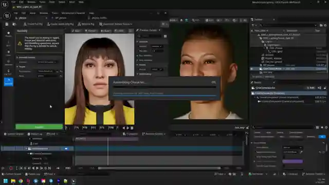Select CineCameraActor row in Outliner
The width and height of the screenshot is (329, 185).
coord(289,68)
